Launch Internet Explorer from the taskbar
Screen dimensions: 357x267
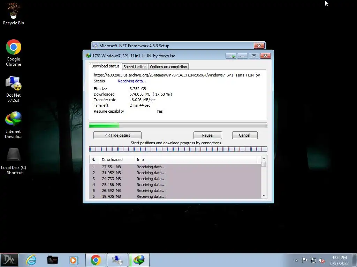[31, 260]
